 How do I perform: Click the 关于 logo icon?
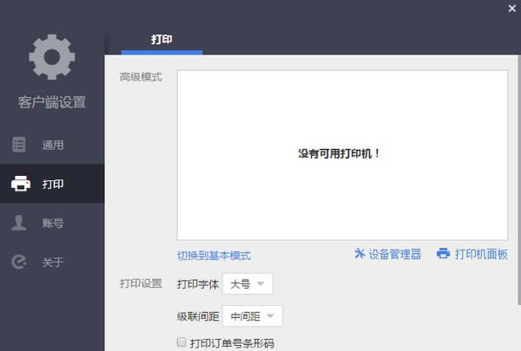tap(19, 262)
